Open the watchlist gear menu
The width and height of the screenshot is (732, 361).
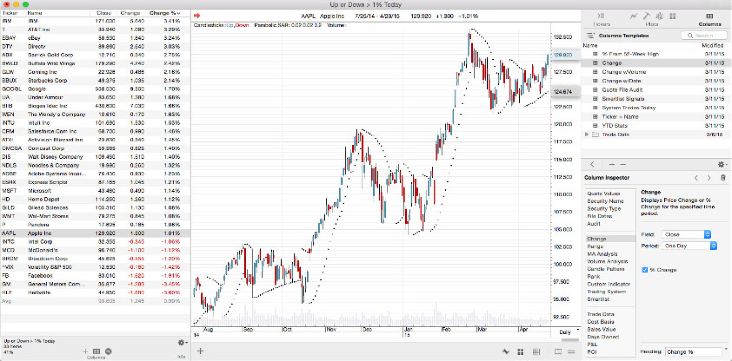point(182,343)
